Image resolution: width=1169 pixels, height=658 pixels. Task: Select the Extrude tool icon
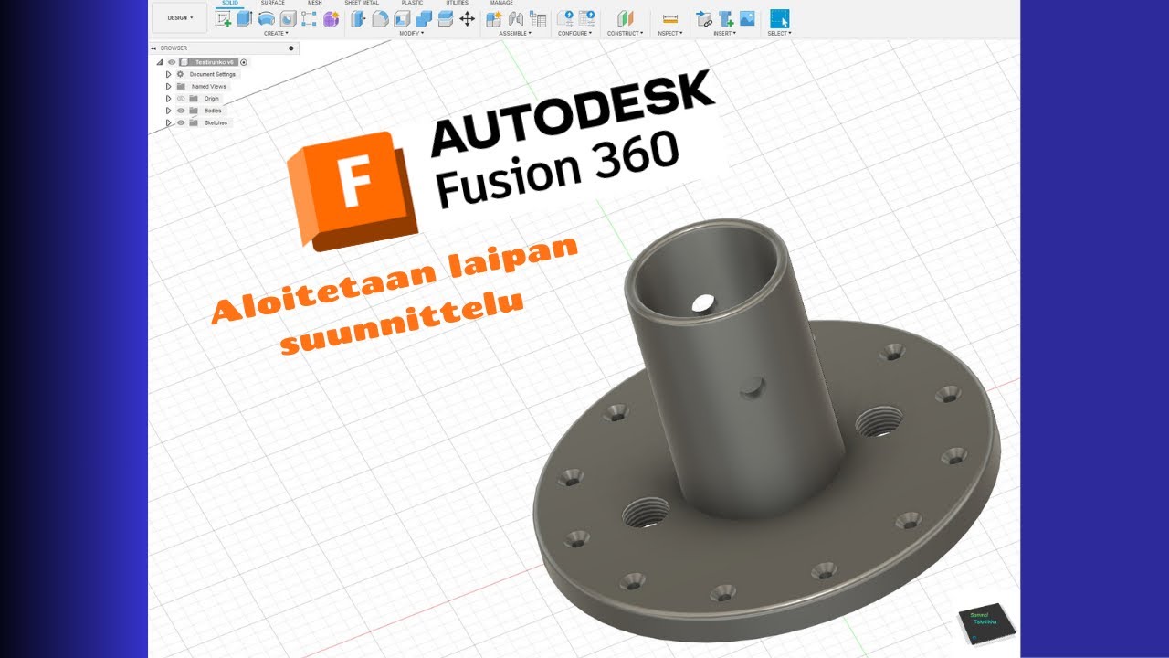click(x=245, y=18)
